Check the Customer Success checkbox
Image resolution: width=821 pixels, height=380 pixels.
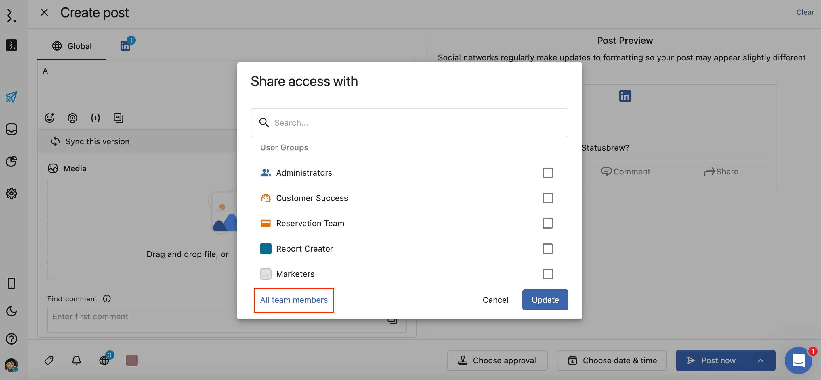pos(547,198)
